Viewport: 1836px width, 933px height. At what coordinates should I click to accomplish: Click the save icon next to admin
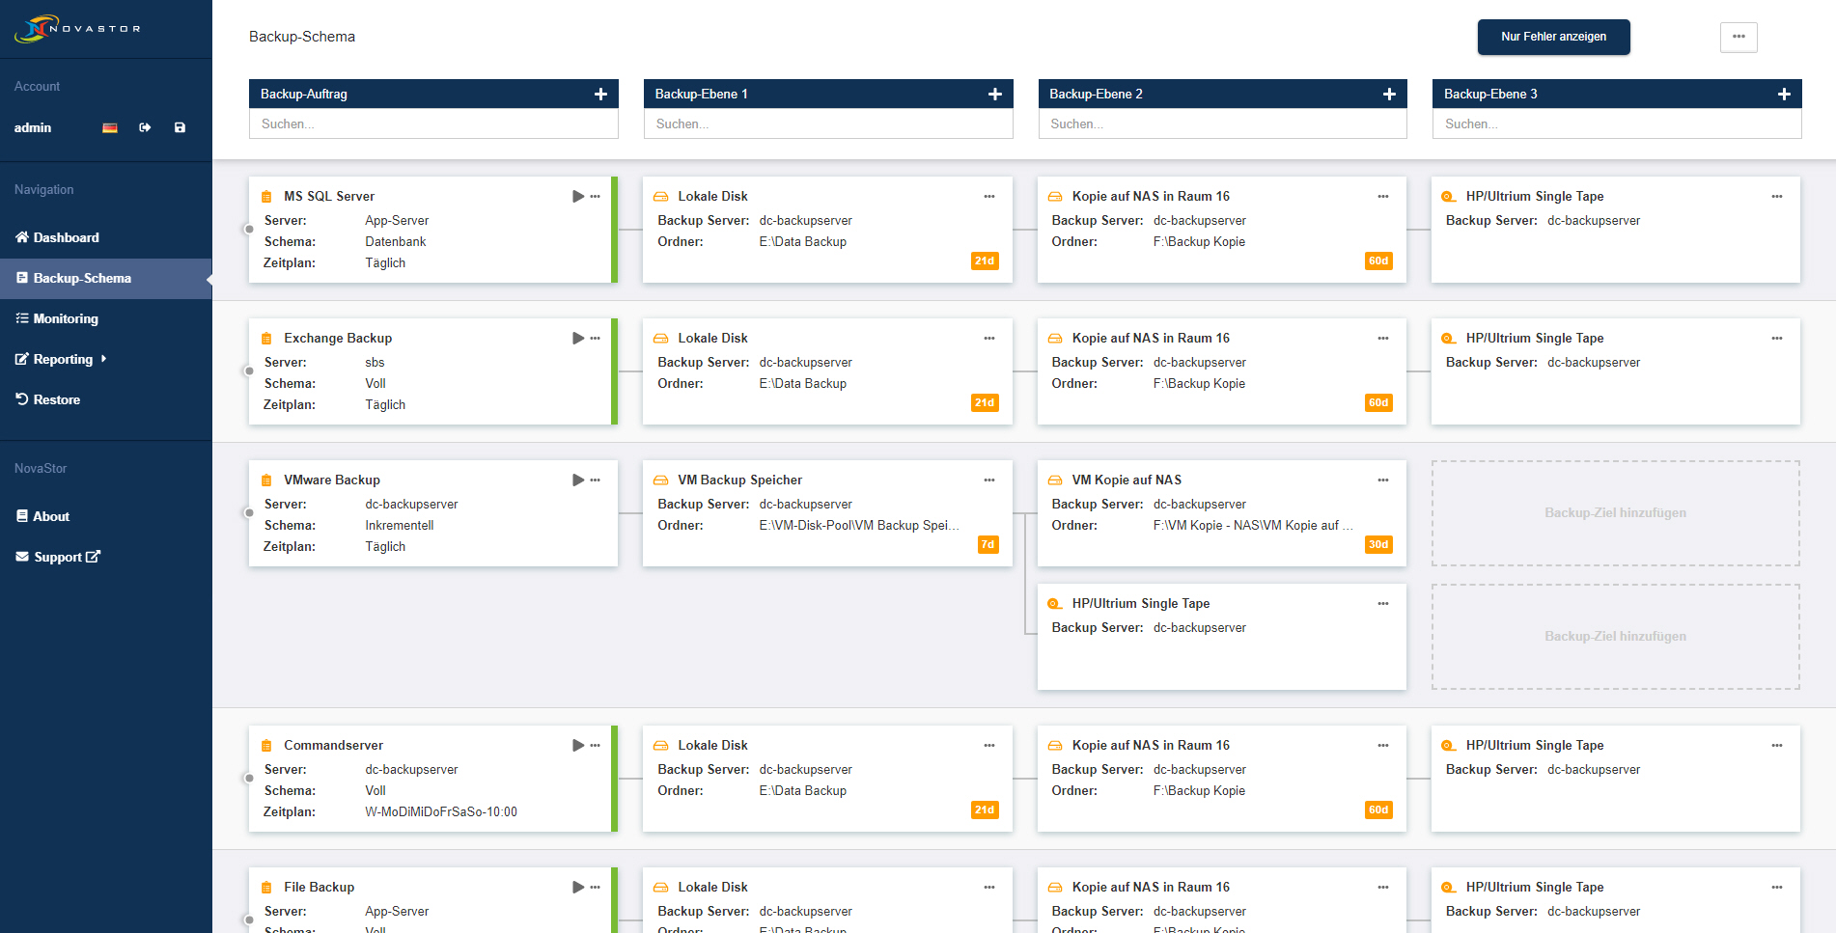click(x=180, y=127)
